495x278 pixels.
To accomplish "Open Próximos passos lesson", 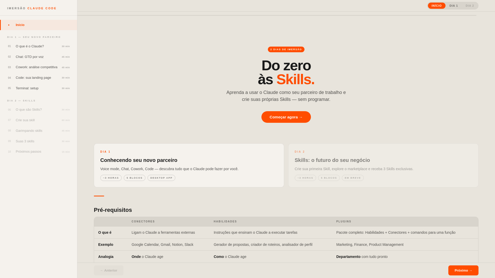I will tap(28, 152).
